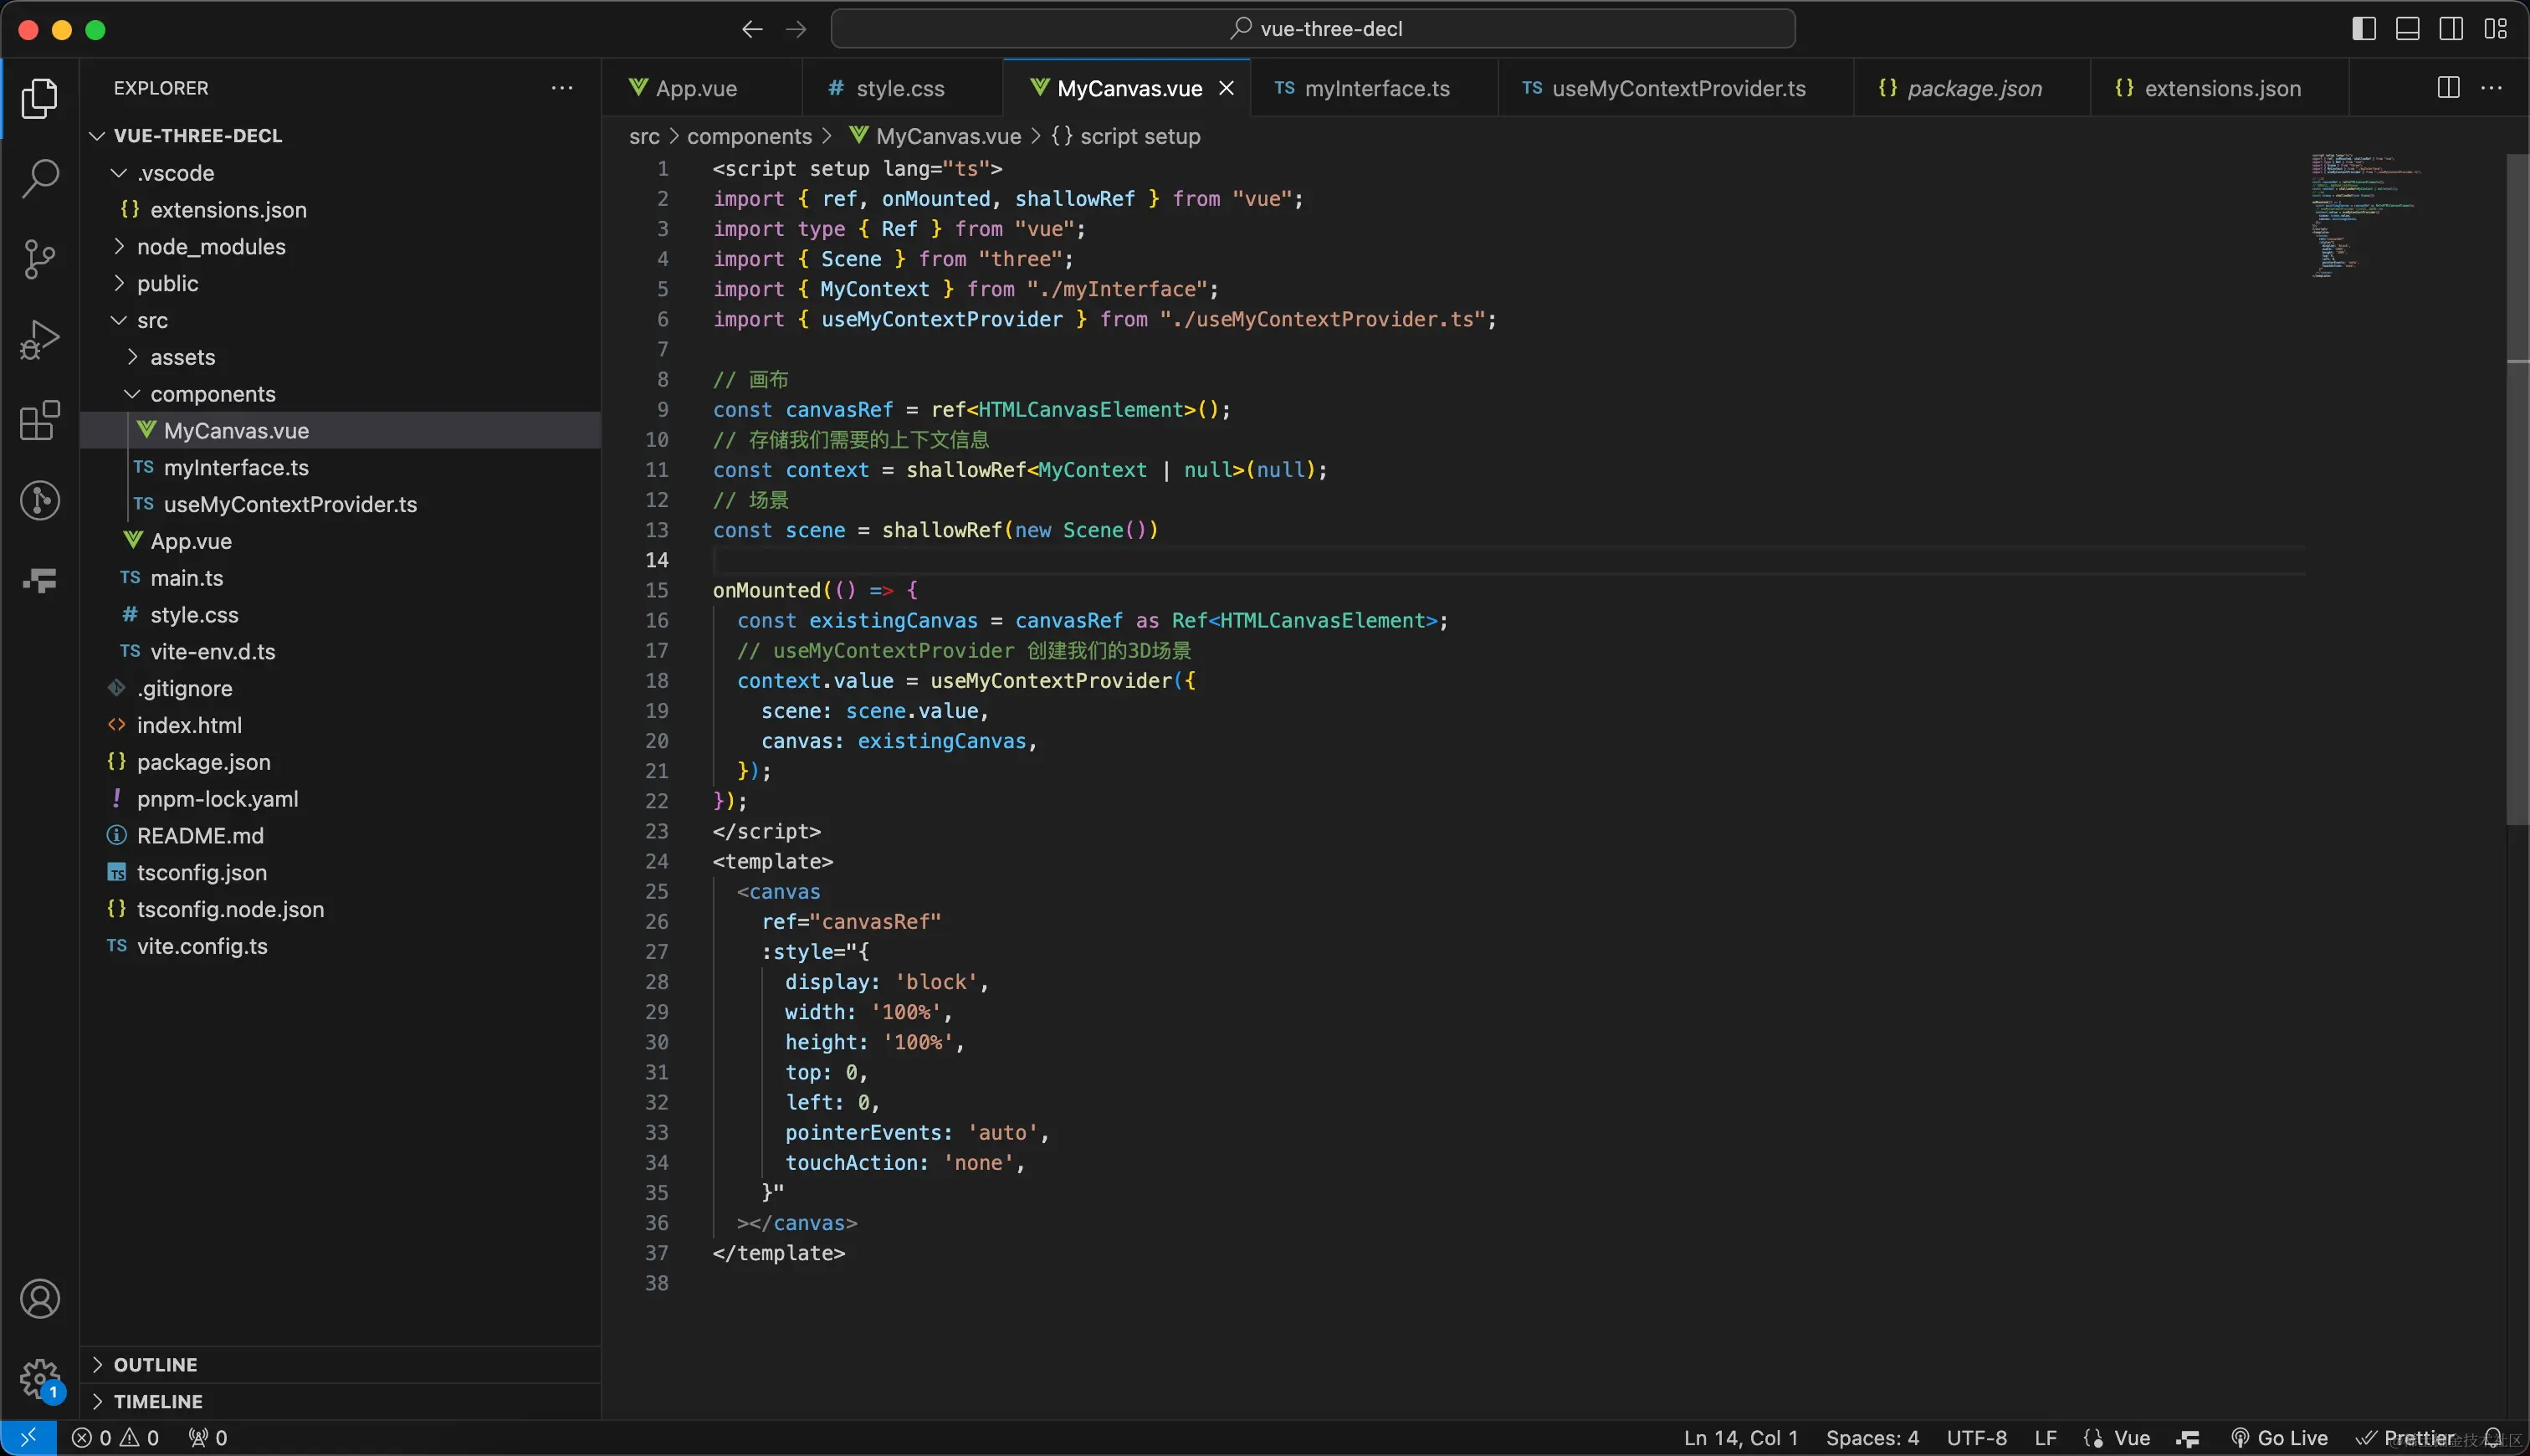Screen dimensions: 2530x1456
Task: Expand the node_modules folder
Action: click(x=211, y=246)
